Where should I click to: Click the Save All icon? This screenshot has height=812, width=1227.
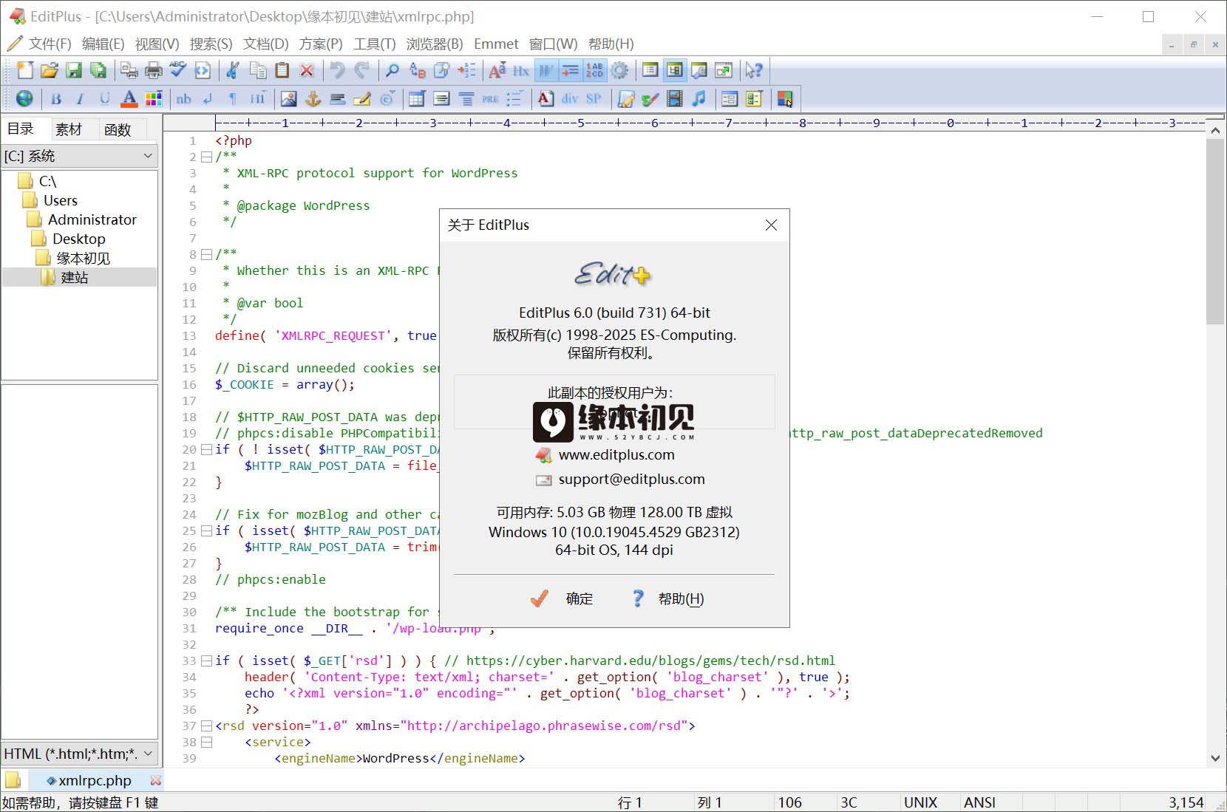[98, 70]
